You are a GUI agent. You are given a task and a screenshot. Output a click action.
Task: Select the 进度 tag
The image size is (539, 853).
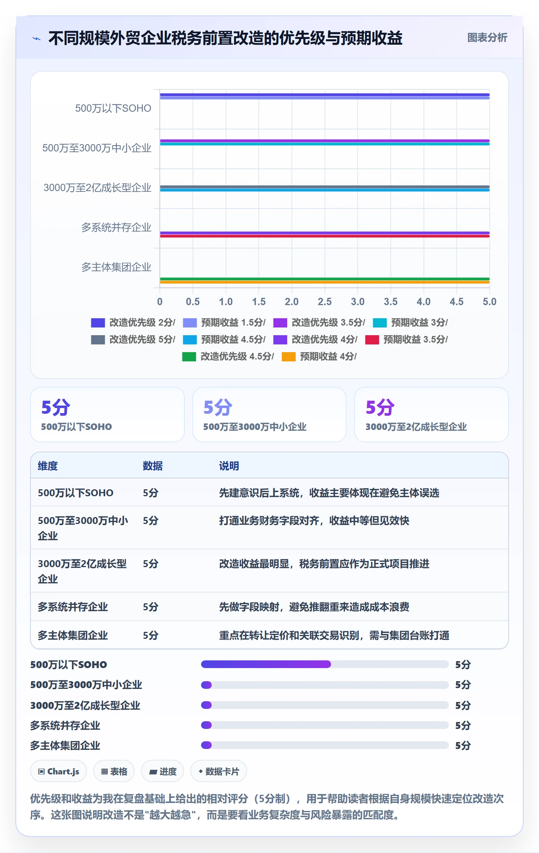(x=162, y=771)
